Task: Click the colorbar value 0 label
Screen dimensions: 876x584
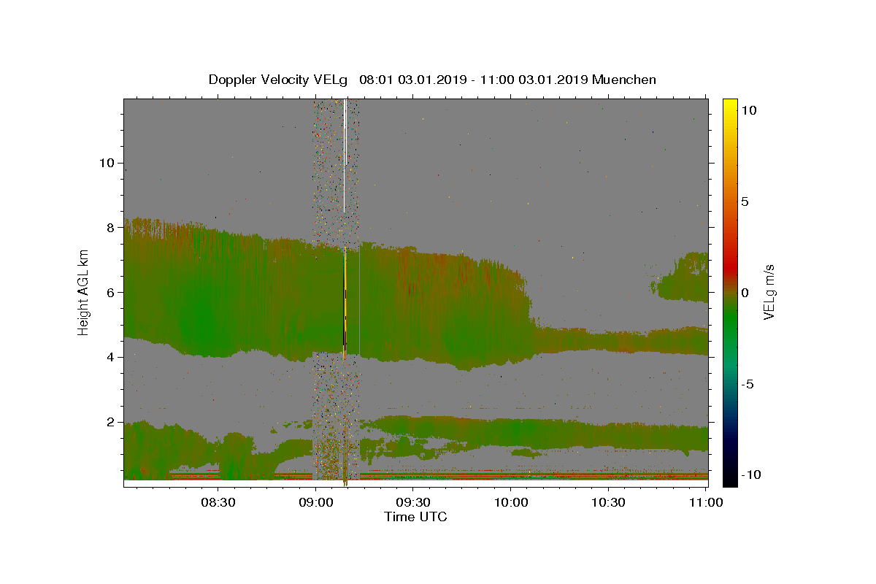Action: [x=745, y=292]
